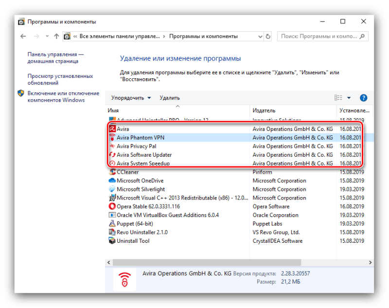Click the scrollbar right arrow
This screenshot has height=308, width=389.
click(x=370, y=262)
